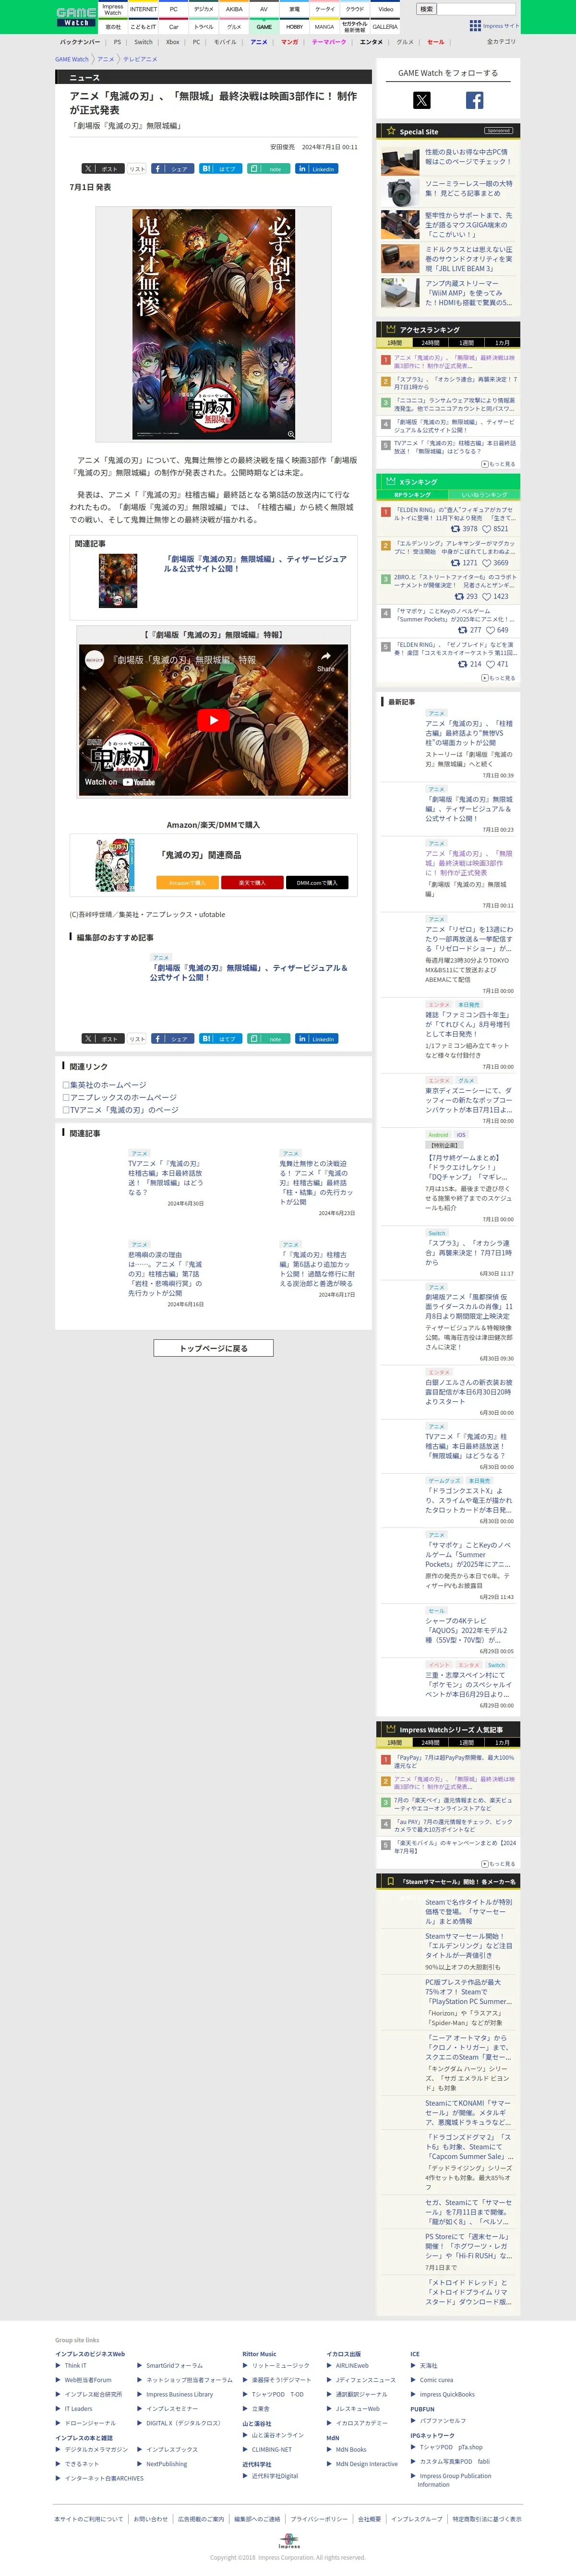Click トップページに戻る button

click(x=213, y=1348)
